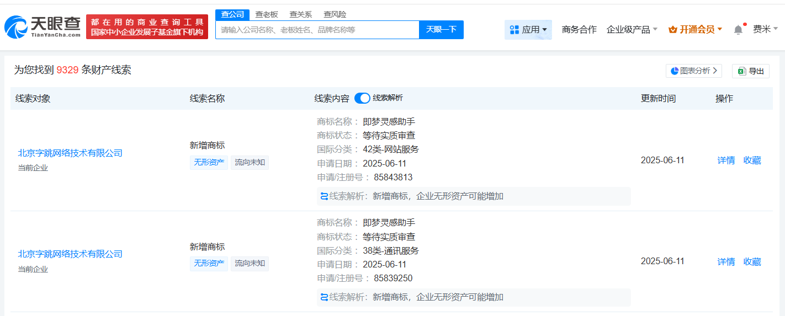Open first 北京字跳网络技术有限公司 company link

[x=70, y=153]
